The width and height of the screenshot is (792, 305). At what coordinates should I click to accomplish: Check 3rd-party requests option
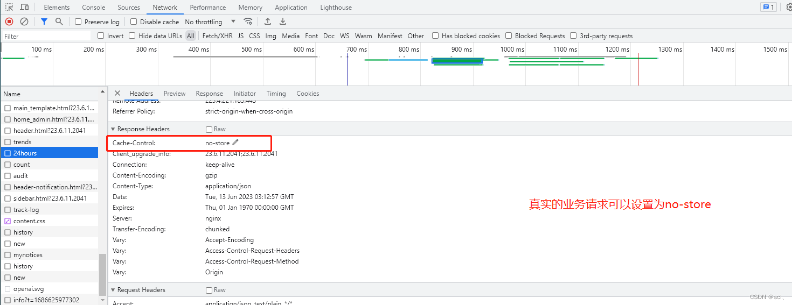[573, 36]
